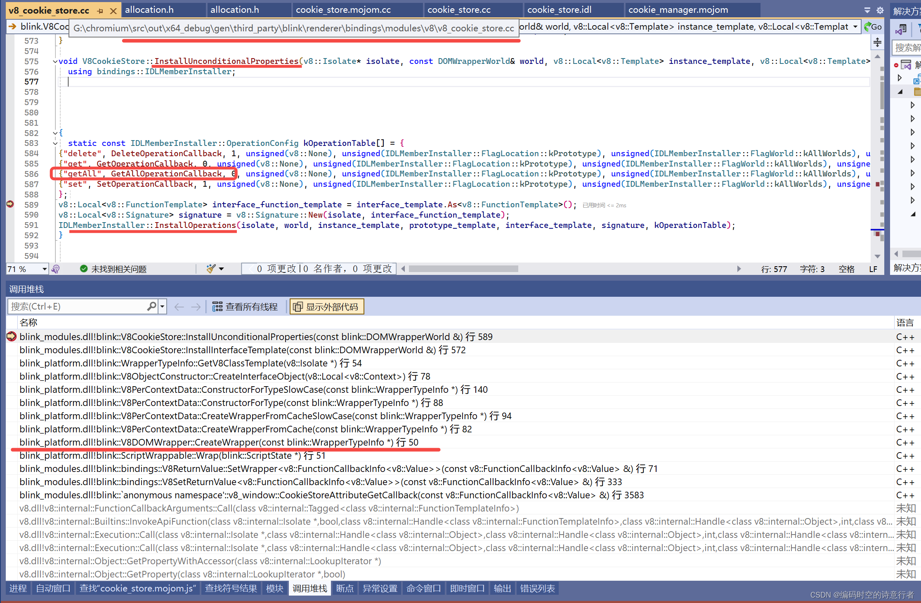Click View All Threads button
The height and width of the screenshot is (603, 921).
pos(245,307)
